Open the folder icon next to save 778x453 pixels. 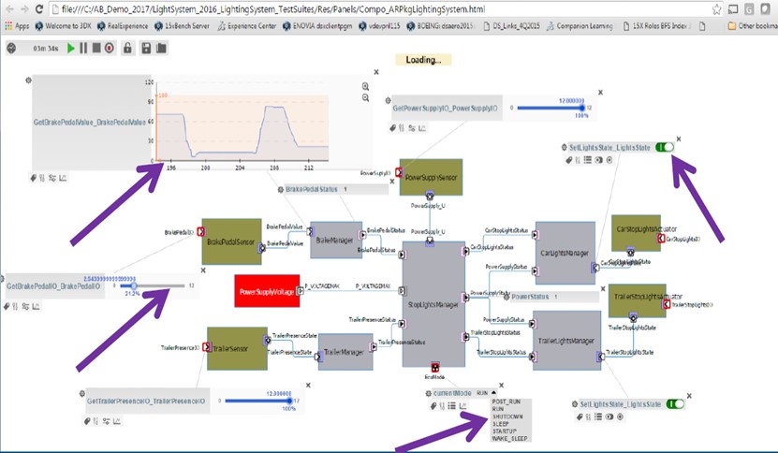click(x=161, y=48)
